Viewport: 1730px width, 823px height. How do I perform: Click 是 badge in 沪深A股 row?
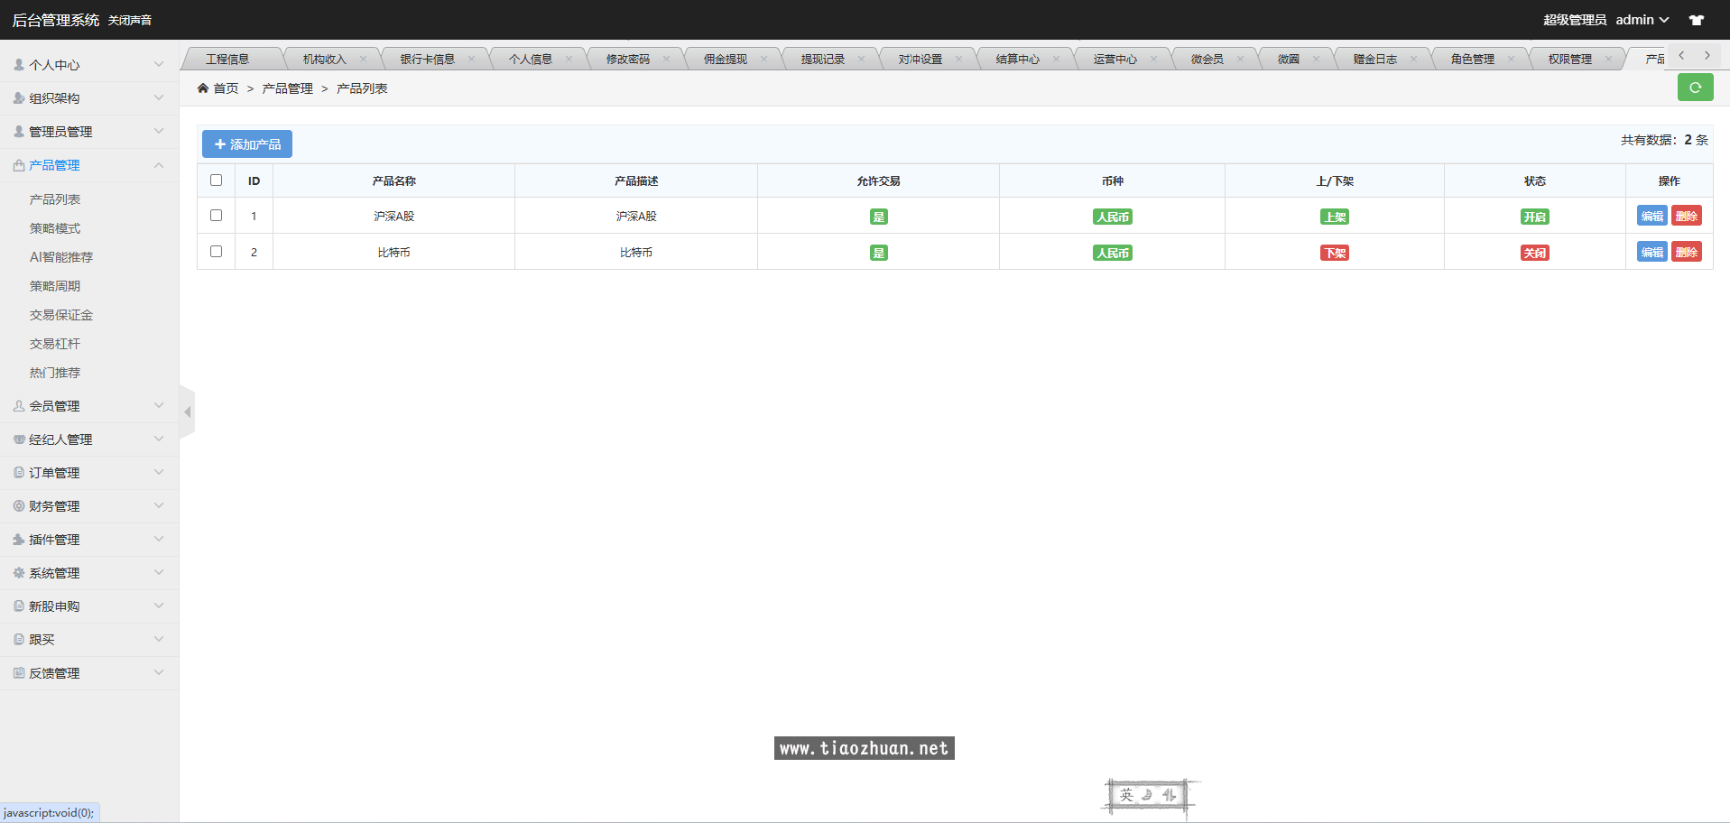878,217
